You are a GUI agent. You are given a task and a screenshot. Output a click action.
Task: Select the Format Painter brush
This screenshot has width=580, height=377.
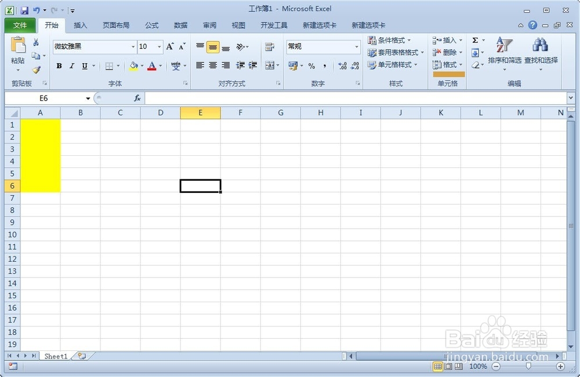coord(36,69)
